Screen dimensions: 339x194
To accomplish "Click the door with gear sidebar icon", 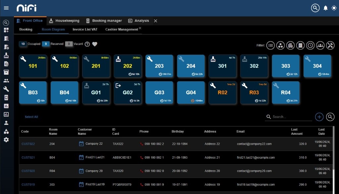I will click(6, 47).
